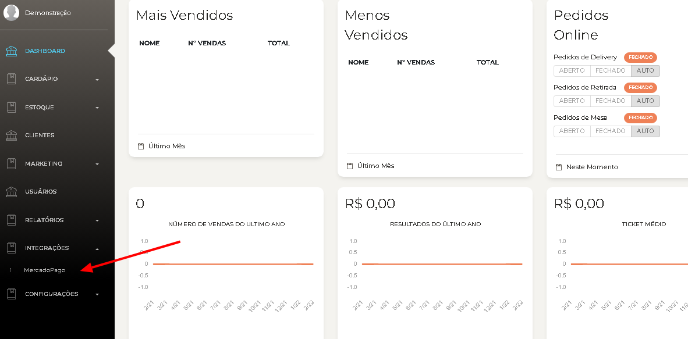
Task: Set Pedidos de Retirada to FECHADO
Action: [x=611, y=101]
